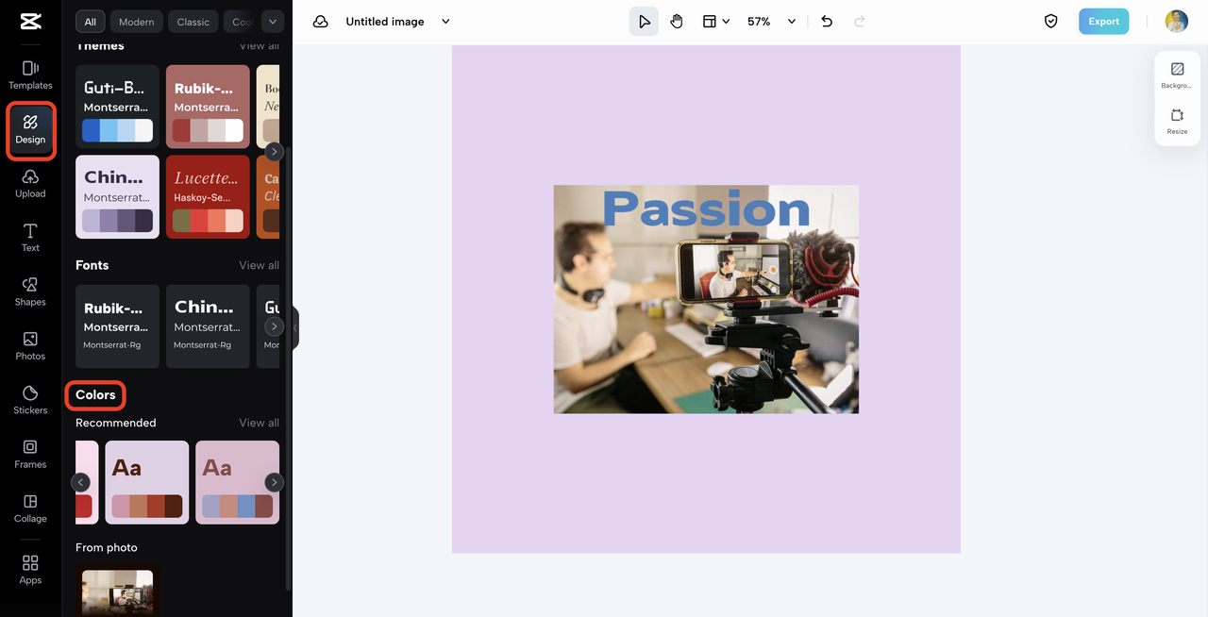Open the Photos panel
This screenshot has height=617, width=1208.
coord(30,346)
